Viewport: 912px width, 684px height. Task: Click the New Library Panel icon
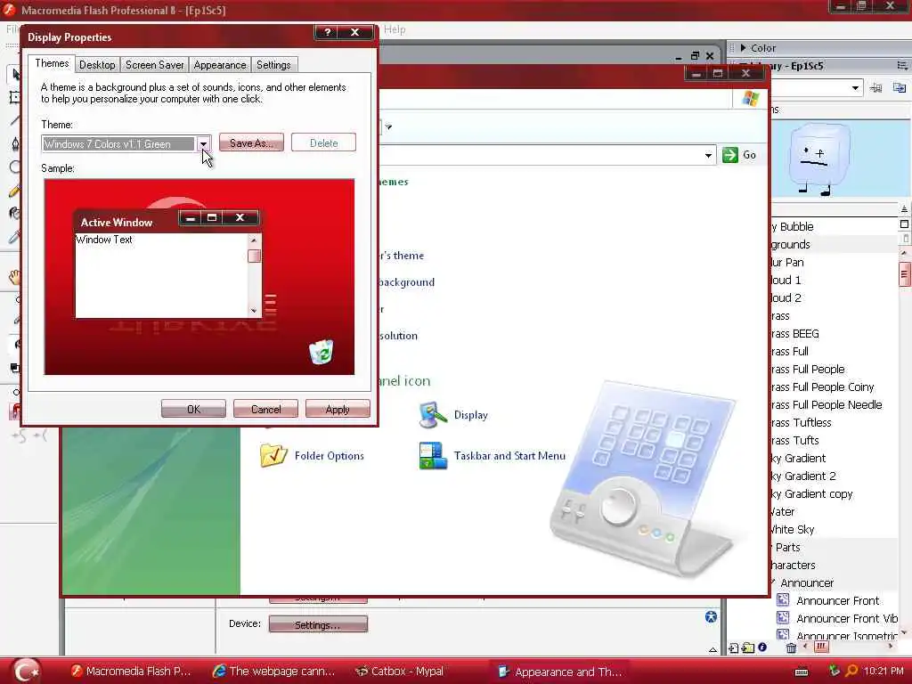(900, 88)
